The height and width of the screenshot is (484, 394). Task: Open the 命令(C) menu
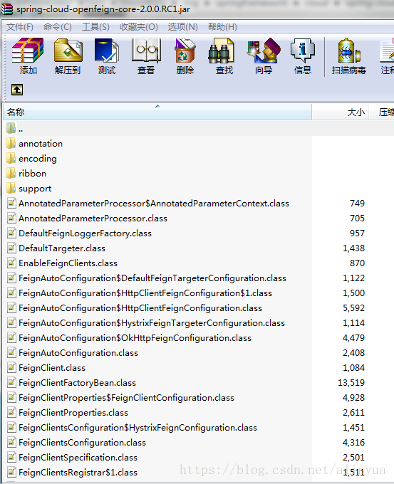(58, 27)
